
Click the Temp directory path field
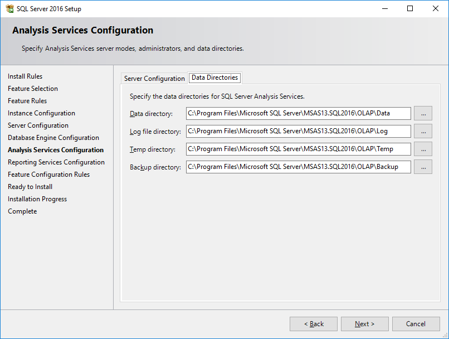[x=299, y=149]
